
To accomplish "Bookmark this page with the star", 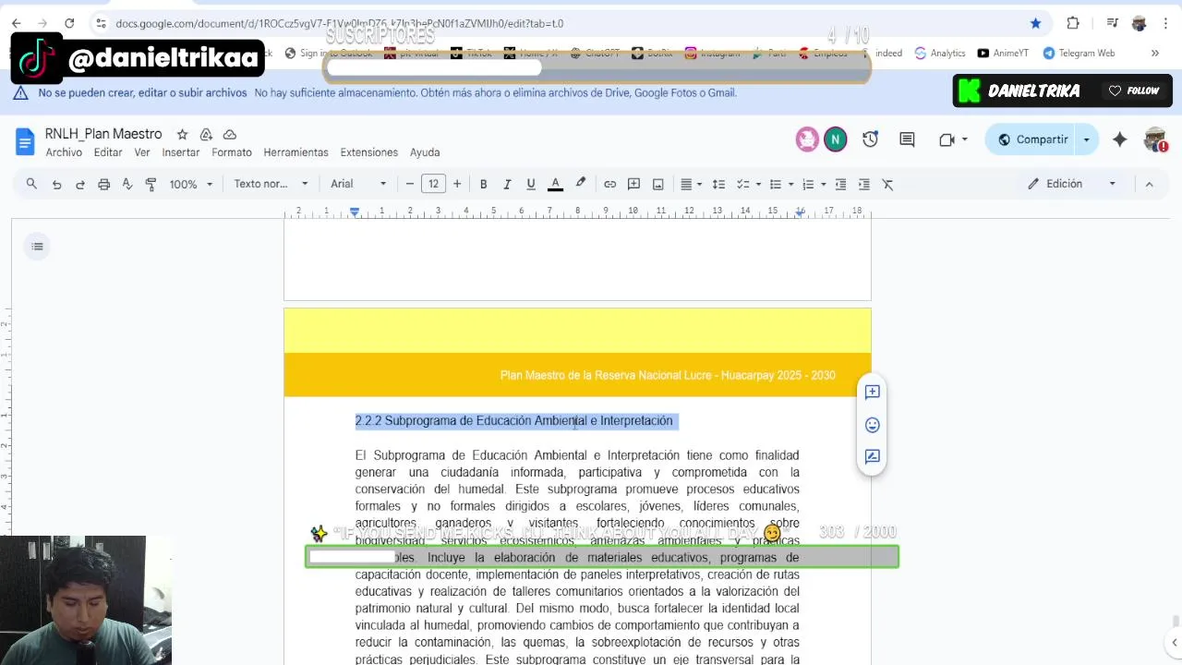I will click(x=1035, y=23).
